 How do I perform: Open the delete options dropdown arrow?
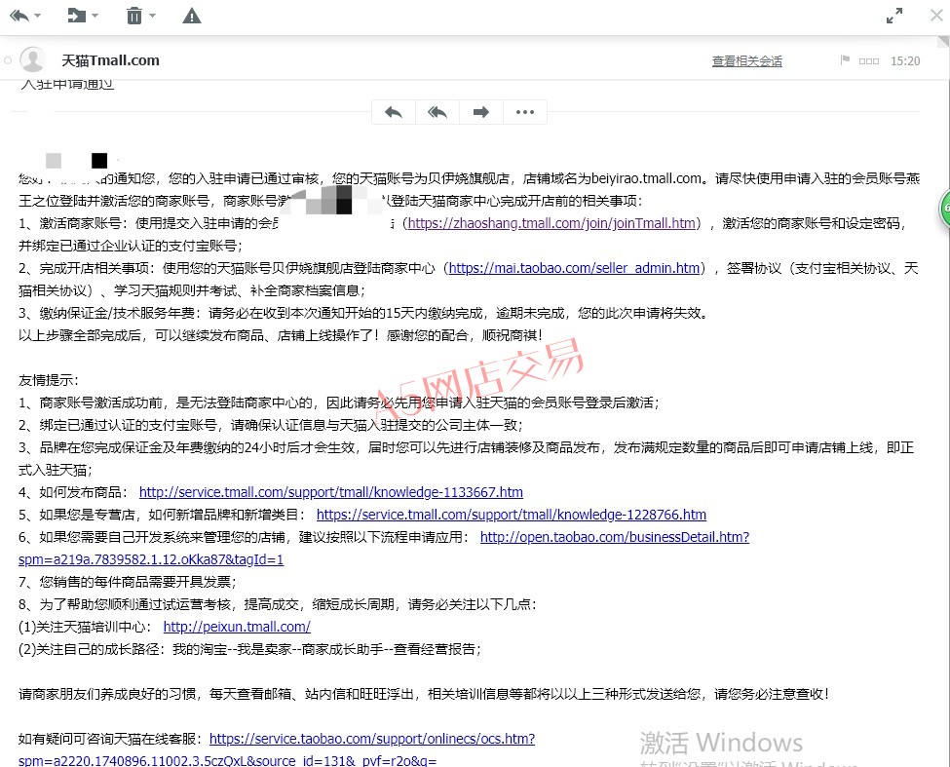tap(152, 16)
